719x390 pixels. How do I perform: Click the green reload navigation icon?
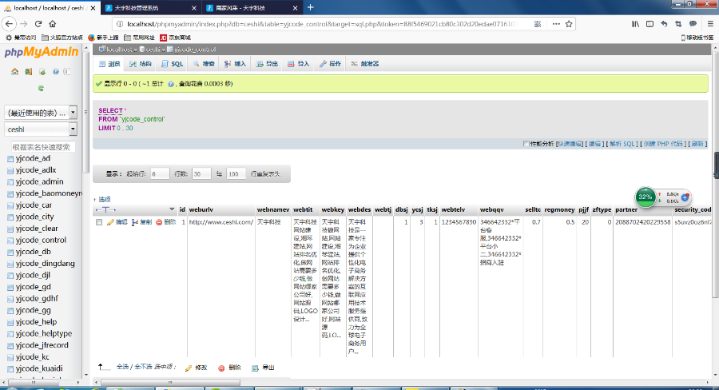click(x=40, y=88)
